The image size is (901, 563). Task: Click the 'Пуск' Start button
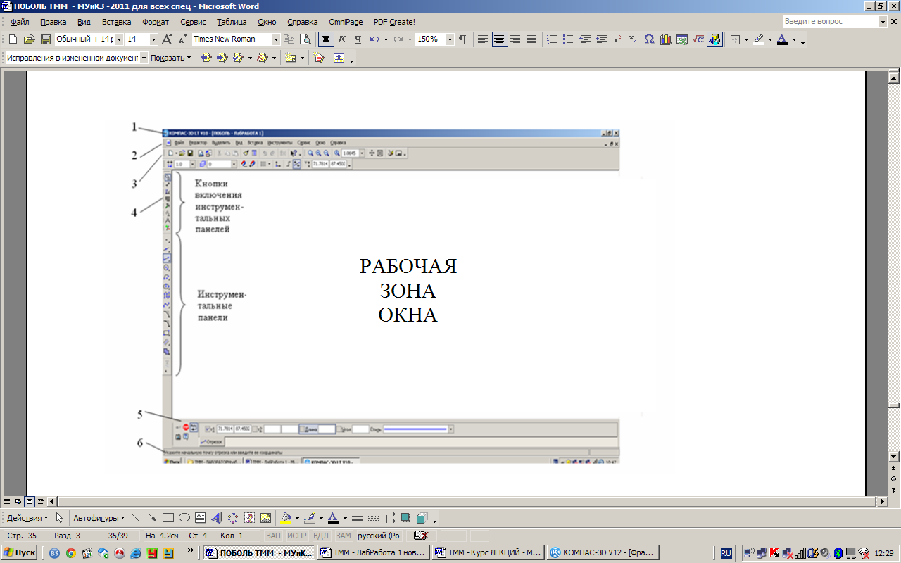point(20,552)
